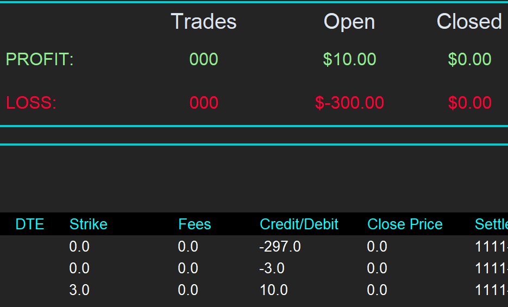Click the red loss trades count 000
This screenshot has width=508, height=307.
click(x=204, y=103)
